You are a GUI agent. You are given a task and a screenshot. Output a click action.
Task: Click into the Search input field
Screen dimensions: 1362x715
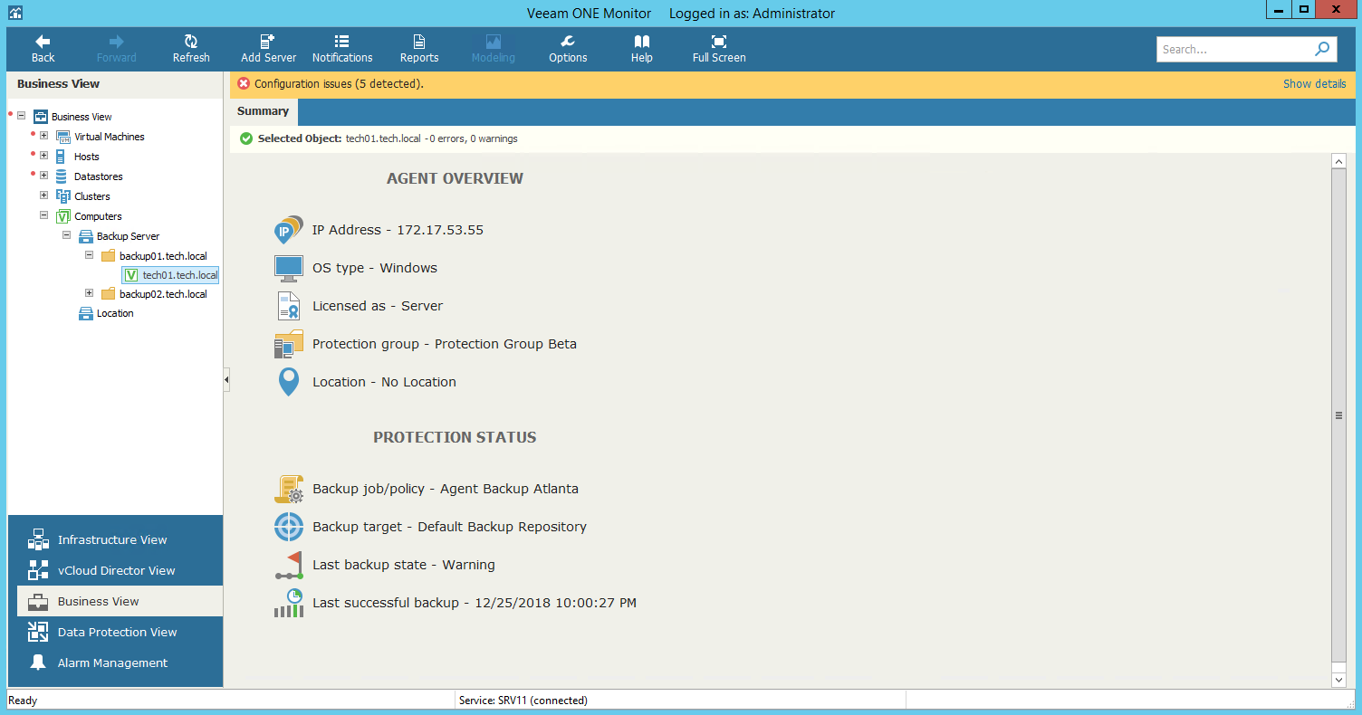[1234, 49]
